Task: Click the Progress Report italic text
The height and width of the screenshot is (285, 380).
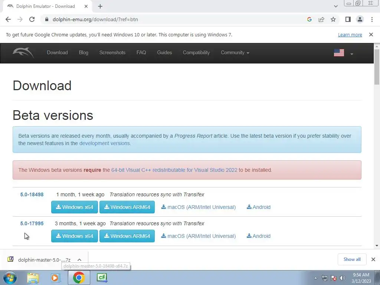Action: [x=193, y=136]
